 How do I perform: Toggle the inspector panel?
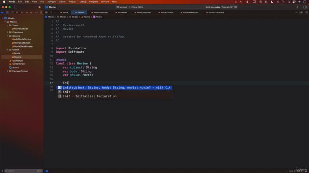click(305, 7)
